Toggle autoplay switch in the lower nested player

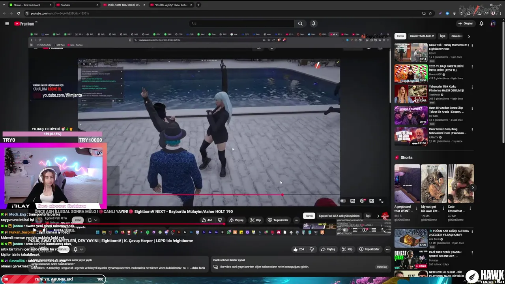tap(345, 230)
